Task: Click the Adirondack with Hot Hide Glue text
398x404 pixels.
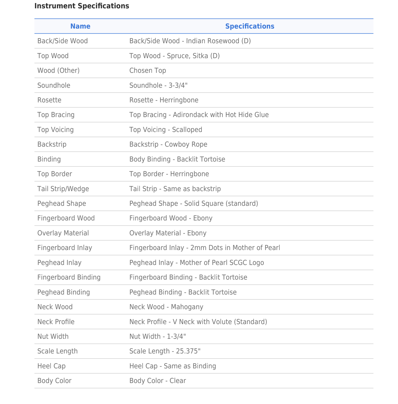Action: click(220, 115)
